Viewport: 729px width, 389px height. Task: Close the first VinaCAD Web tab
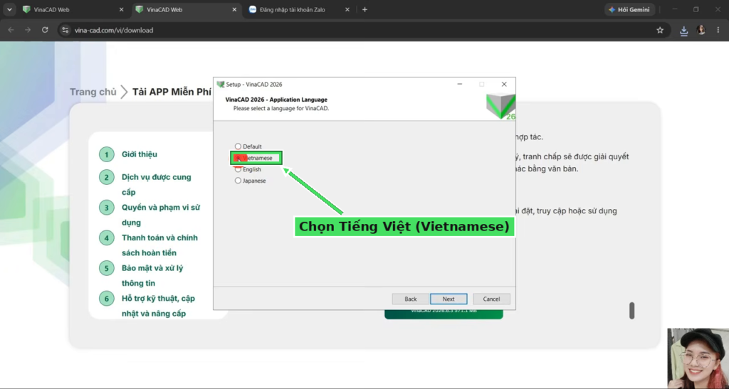tap(121, 9)
